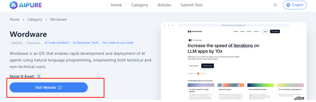Image resolution: width=316 pixels, height=102 pixels.
Task: Click the Social & Email label
Action: [x=22, y=76]
